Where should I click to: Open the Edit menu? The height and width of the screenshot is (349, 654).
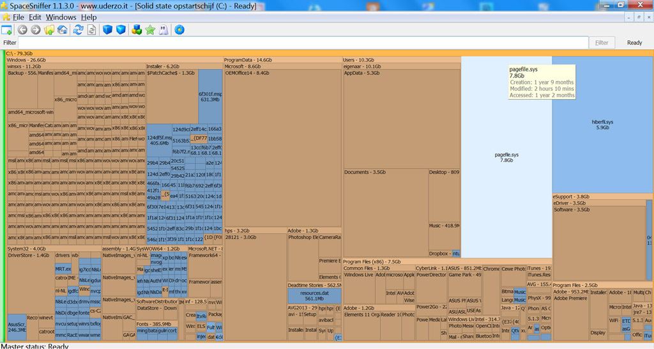34,17
